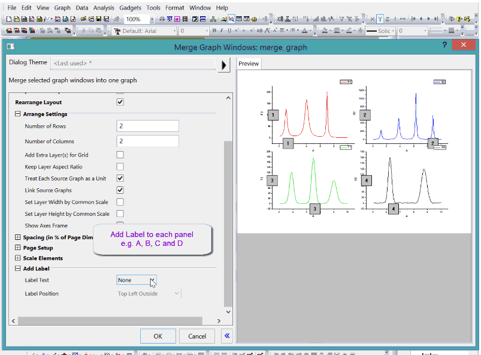Click the vertical scrollbar up arrow

click(228, 98)
